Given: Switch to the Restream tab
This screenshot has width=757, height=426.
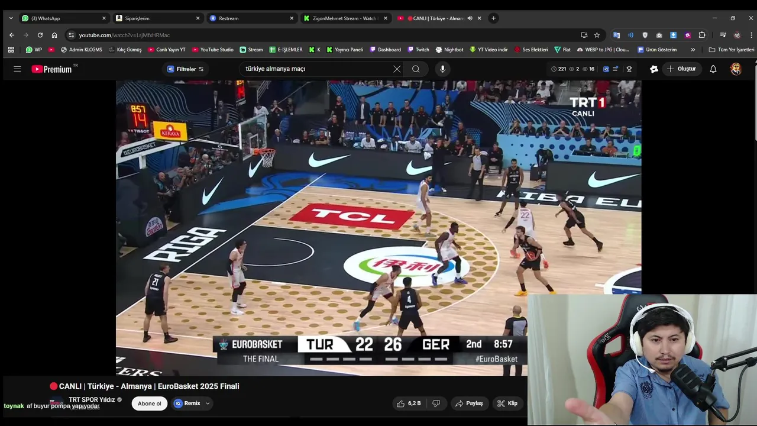Looking at the screenshot, I should [251, 18].
